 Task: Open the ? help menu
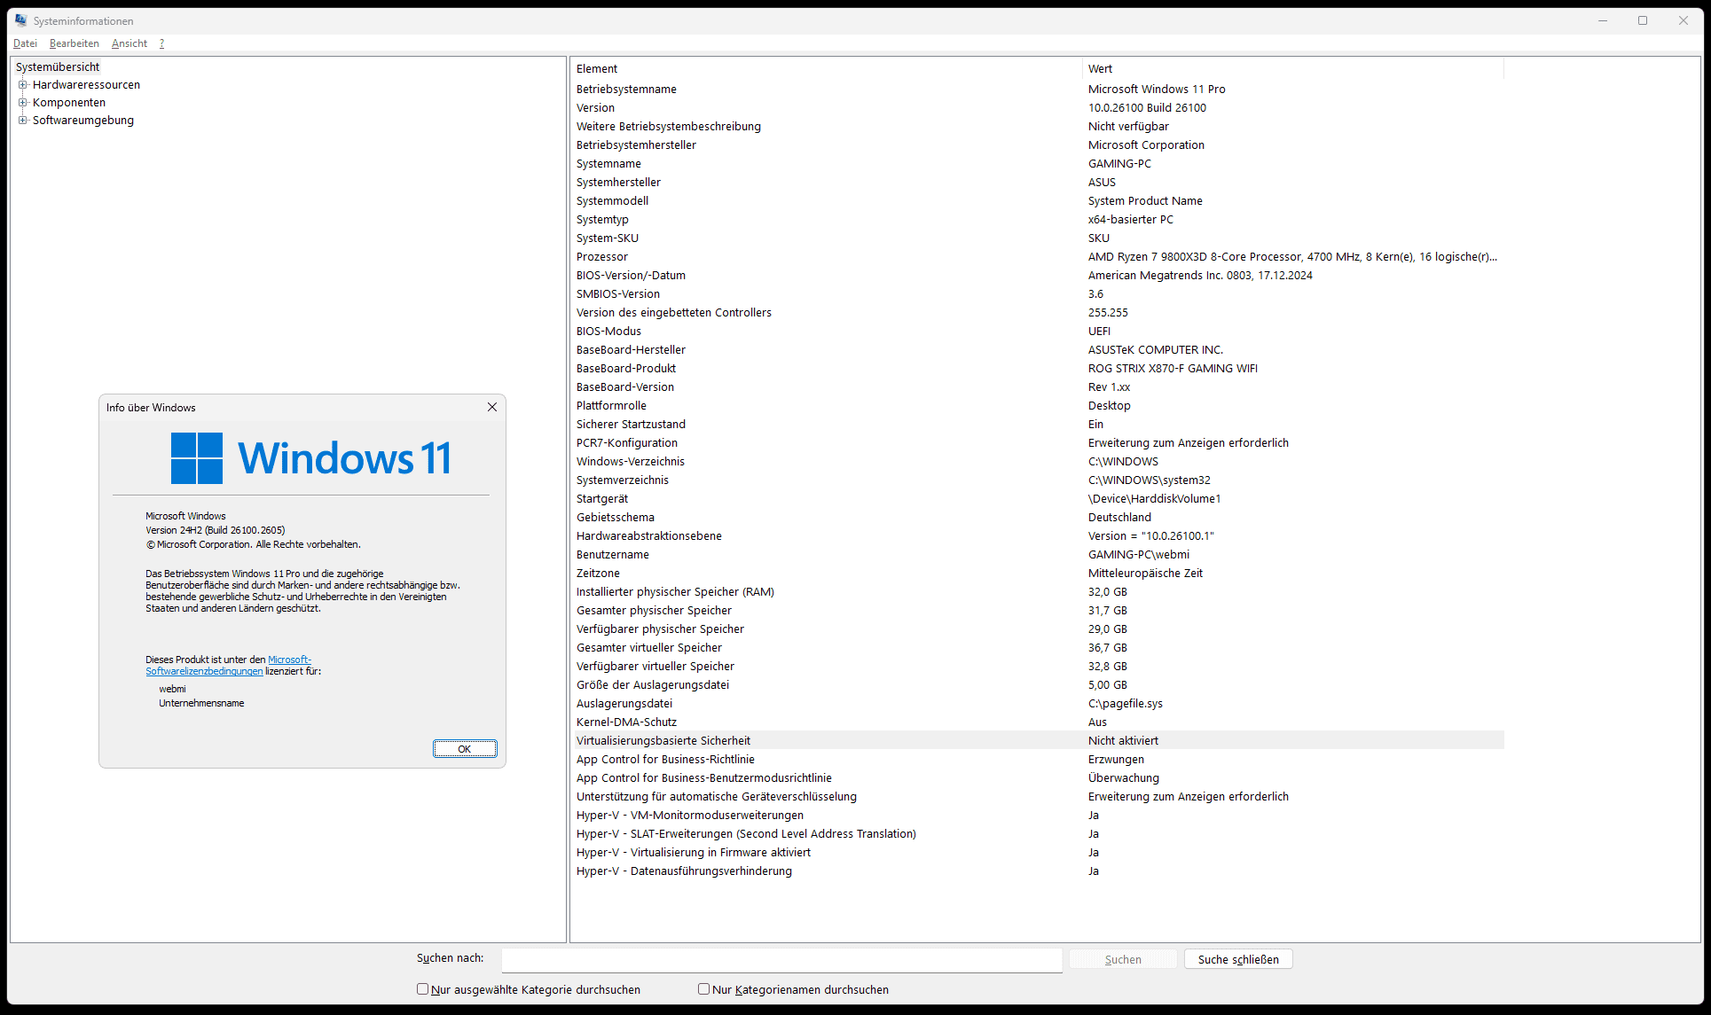tap(161, 43)
